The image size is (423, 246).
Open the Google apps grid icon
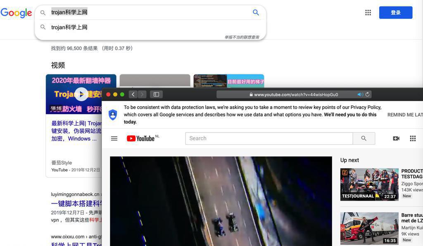tap(368, 12)
